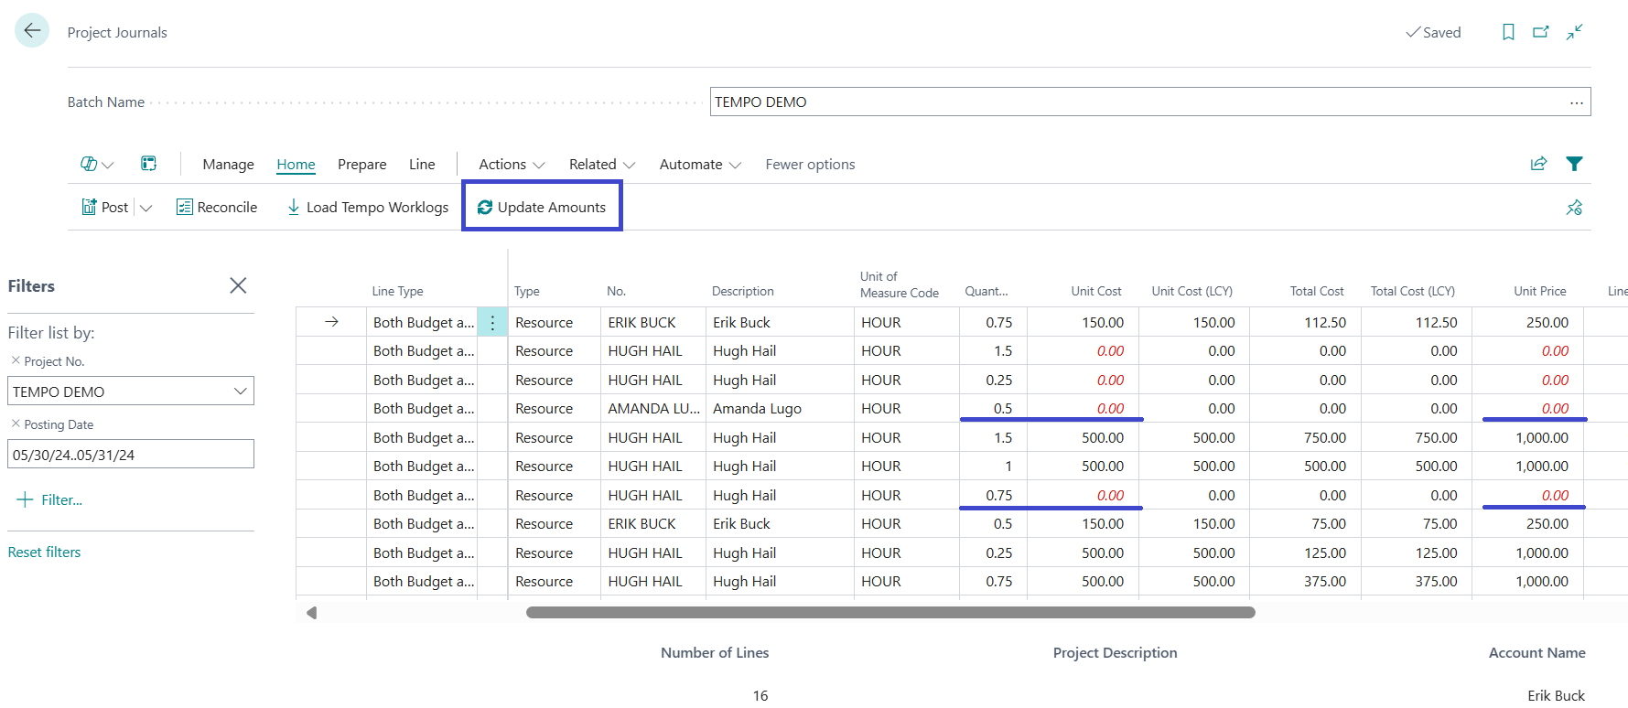Expand the Post split-button arrow
The image size is (1628, 708).
coord(146,208)
